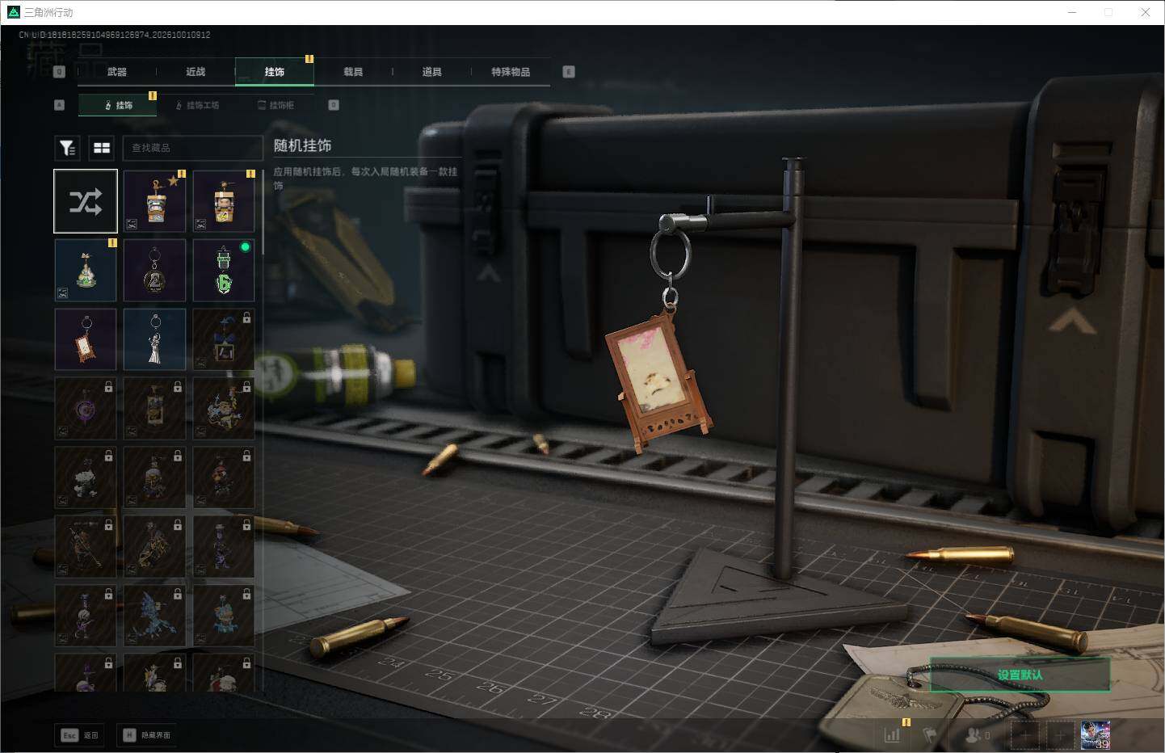
Task: Open the player avatar profile
Action: point(1096,735)
